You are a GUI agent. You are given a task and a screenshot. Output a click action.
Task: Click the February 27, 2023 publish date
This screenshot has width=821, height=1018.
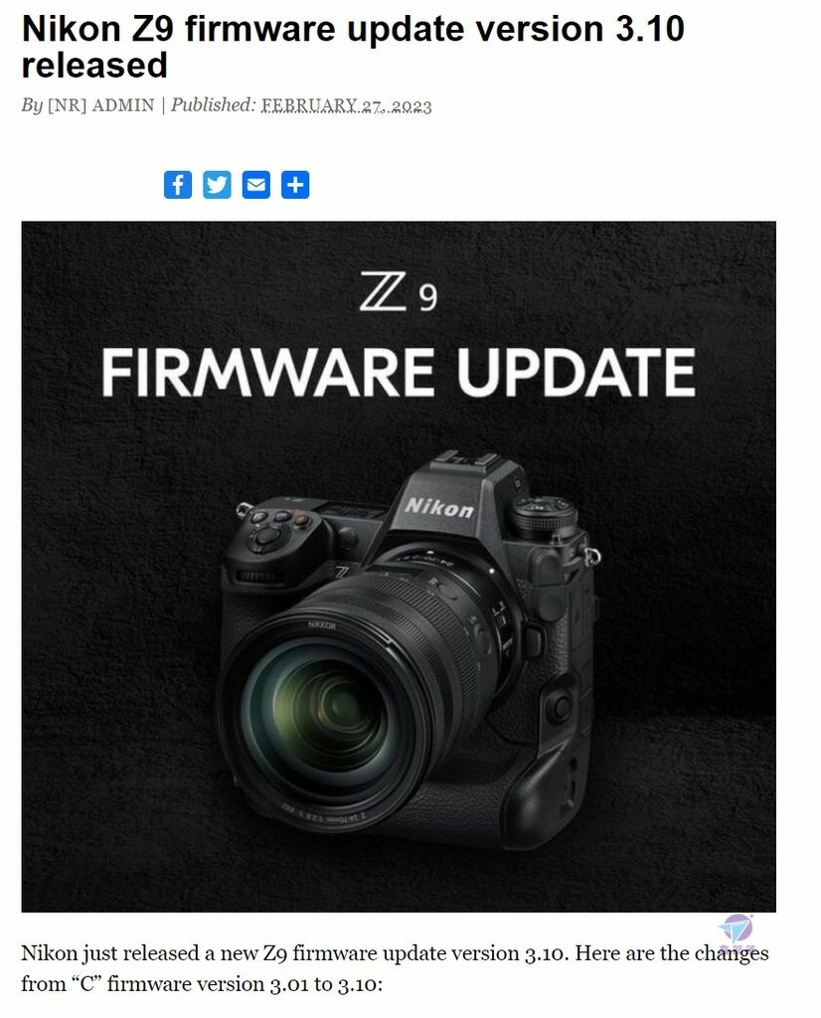pos(347,105)
